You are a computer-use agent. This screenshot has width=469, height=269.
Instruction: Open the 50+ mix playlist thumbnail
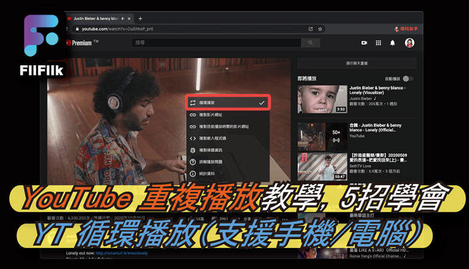322,136
